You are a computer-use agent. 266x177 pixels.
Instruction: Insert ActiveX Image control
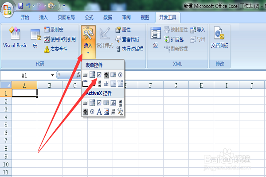106,112
